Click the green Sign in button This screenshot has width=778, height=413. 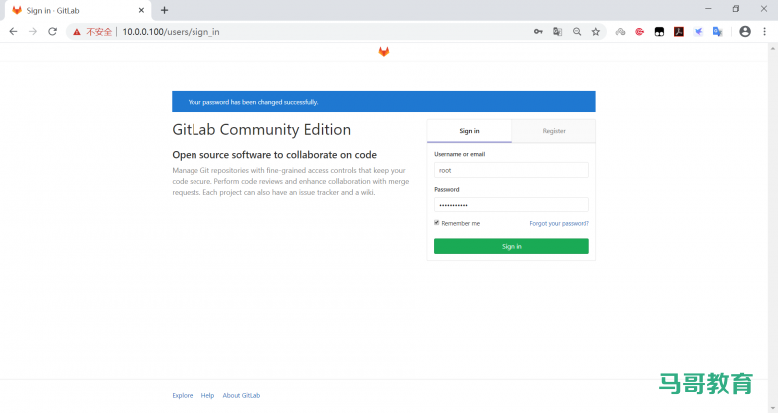point(511,246)
